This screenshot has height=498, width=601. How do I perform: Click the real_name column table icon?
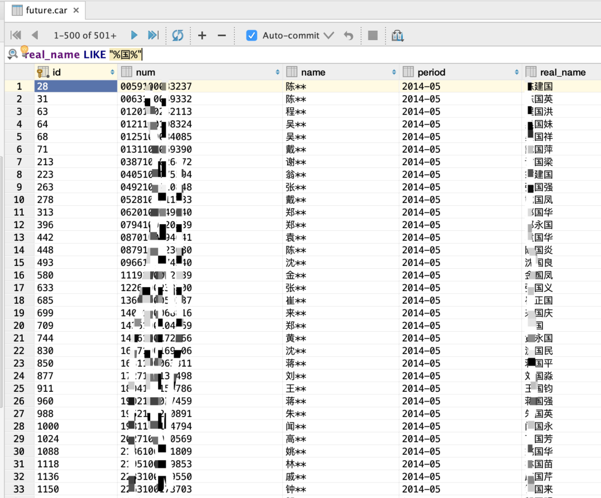(531, 72)
